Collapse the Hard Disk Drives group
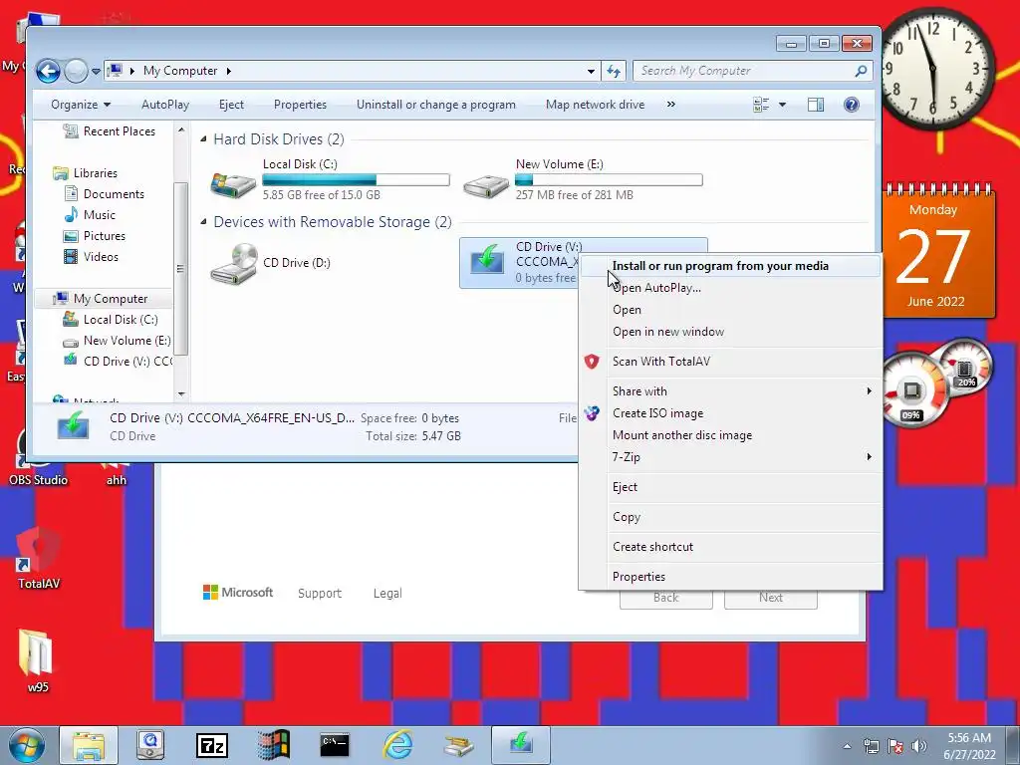This screenshot has width=1020, height=765. tap(203, 139)
